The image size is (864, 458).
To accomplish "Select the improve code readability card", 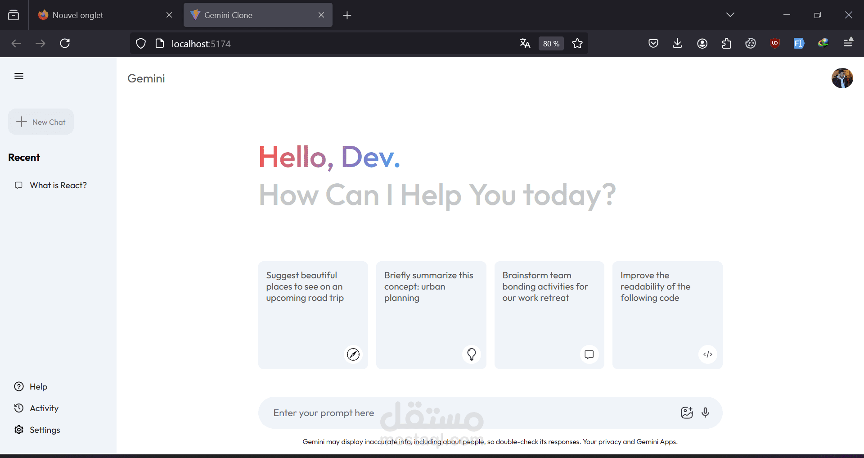I will point(667,315).
